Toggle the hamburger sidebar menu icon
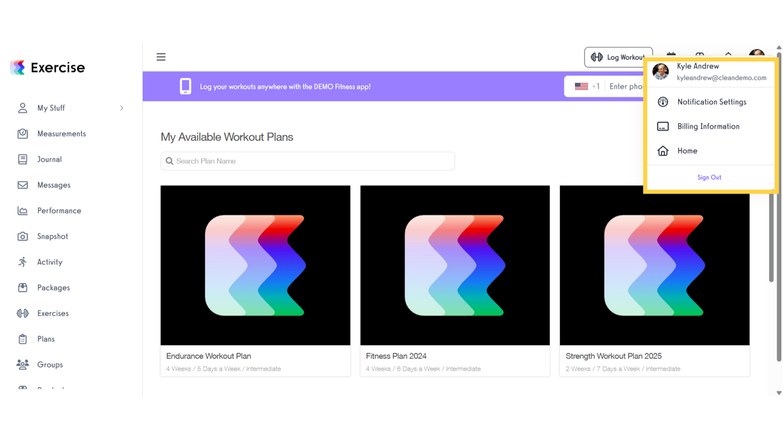The width and height of the screenshot is (783, 440). coord(161,57)
